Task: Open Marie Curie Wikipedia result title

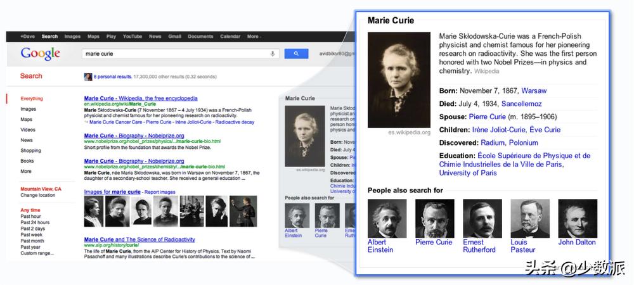Action: click(x=141, y=98)
